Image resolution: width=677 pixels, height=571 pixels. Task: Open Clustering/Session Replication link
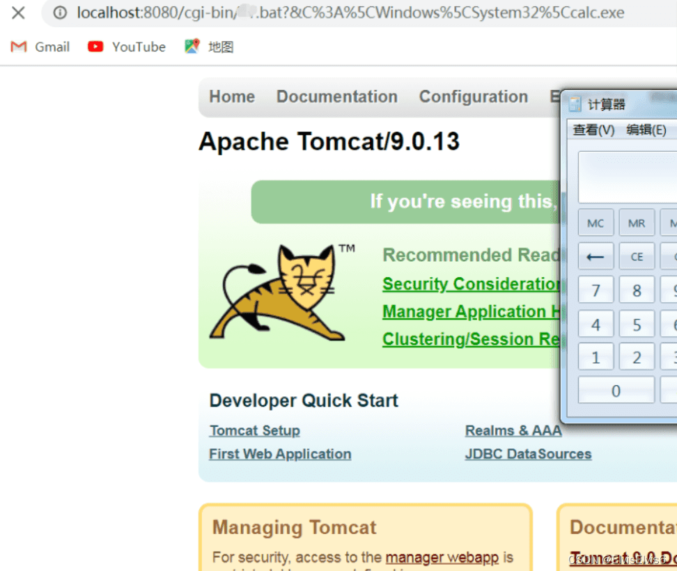(471, 339)
